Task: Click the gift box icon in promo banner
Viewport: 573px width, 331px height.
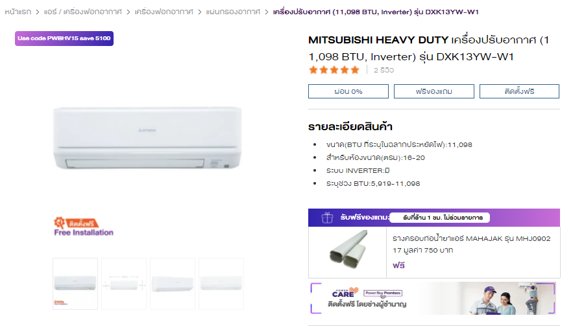Action: pos(327,218)
